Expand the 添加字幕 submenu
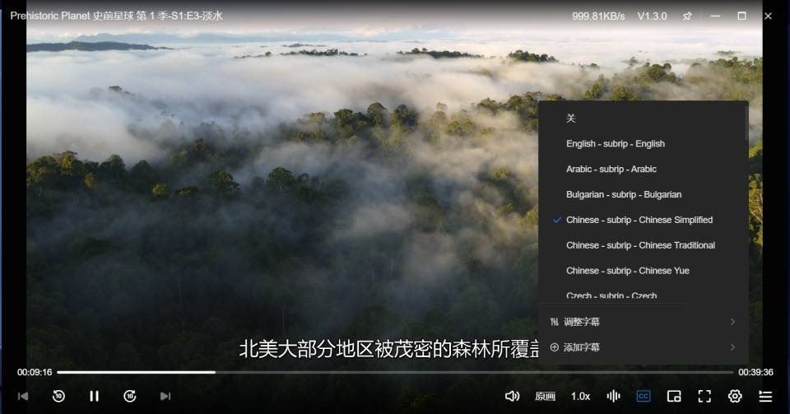Image resolution: width=790 pixels, height=414 pixels. [x=642, y=347]
